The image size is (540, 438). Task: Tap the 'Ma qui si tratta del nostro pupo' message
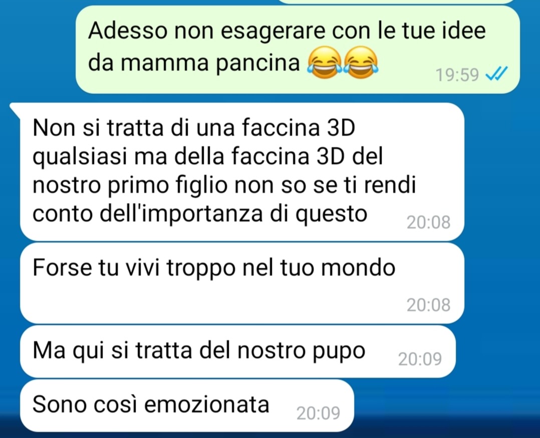point(238,351)
